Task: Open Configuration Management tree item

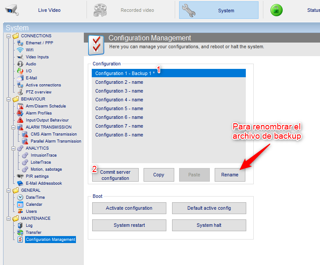Action: [50, 240]
